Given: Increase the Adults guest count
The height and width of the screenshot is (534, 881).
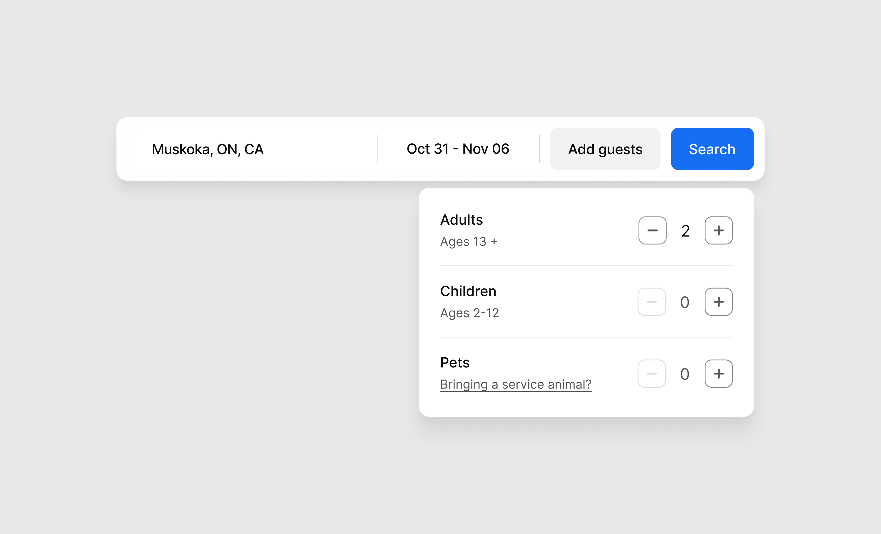Looking at the screenshot, I should 718,230.
